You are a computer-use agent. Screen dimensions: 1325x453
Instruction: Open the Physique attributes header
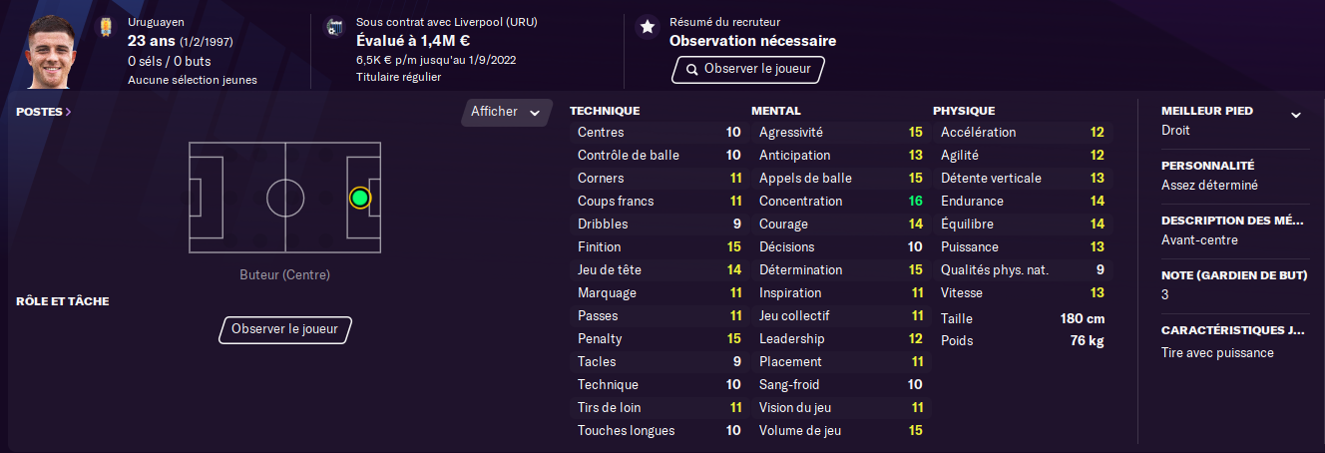pyautogui.click(x=963, y=111)
